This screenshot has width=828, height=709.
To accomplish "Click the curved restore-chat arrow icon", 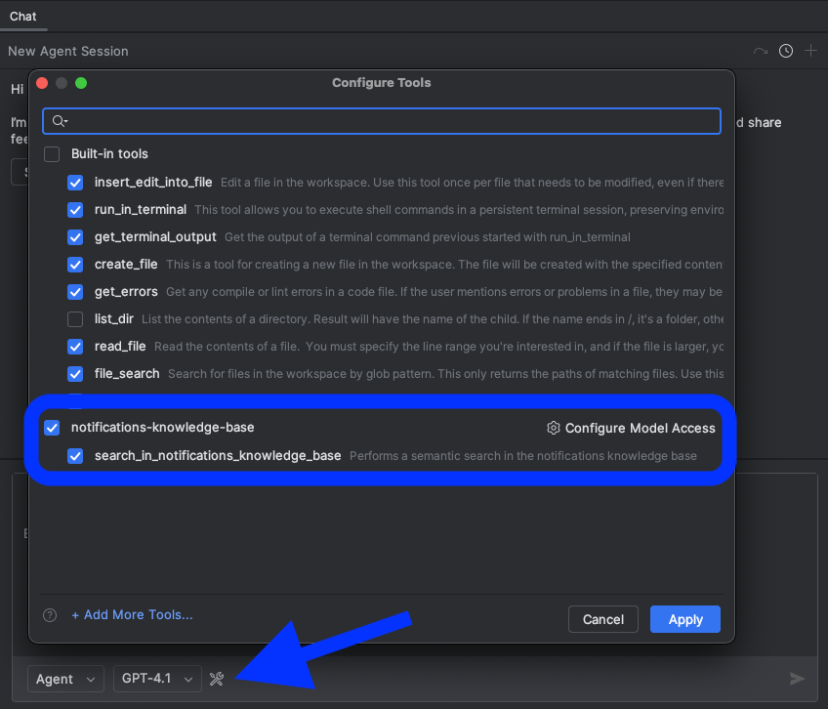I will tap(759, 51).
